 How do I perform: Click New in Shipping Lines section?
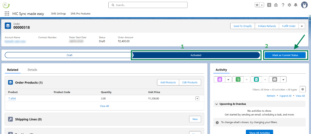point(195,119)
